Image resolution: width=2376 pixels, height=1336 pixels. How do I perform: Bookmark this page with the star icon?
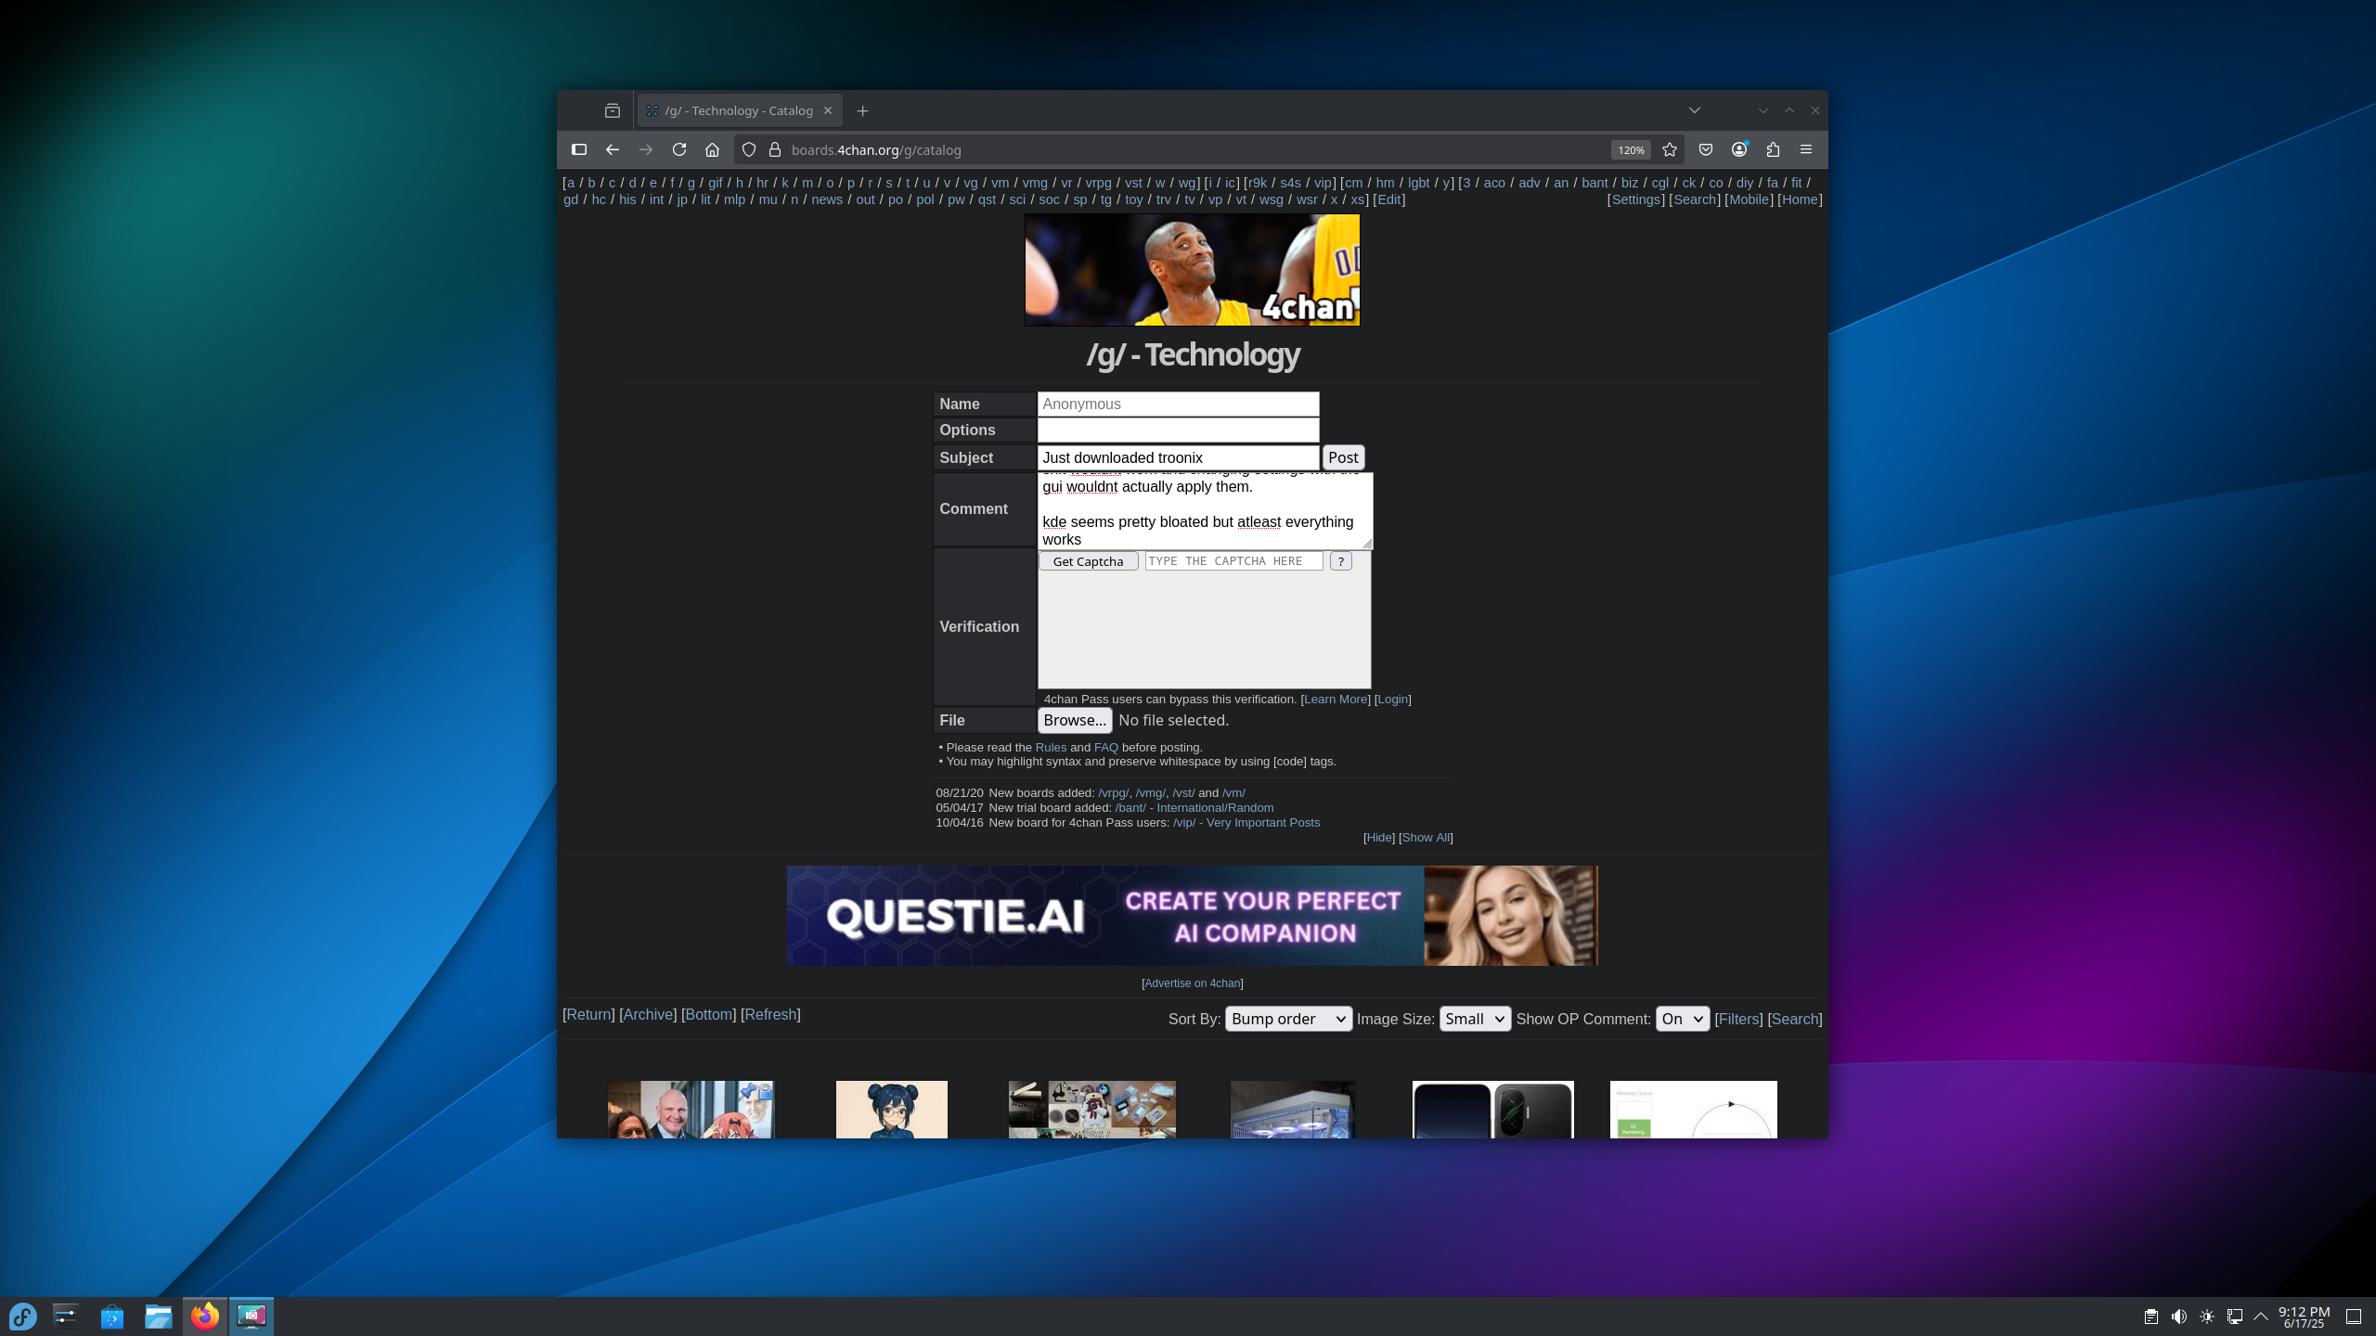(x=1670, y=149)
